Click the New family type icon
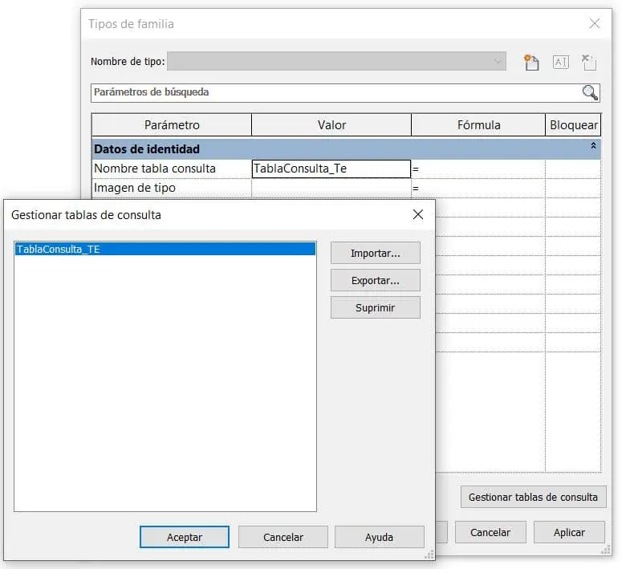 point(531,63)
